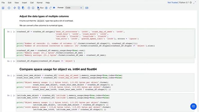This screenshot has height=112, width=199.
Task: Move the selected cell up
Action: point(29,8)
